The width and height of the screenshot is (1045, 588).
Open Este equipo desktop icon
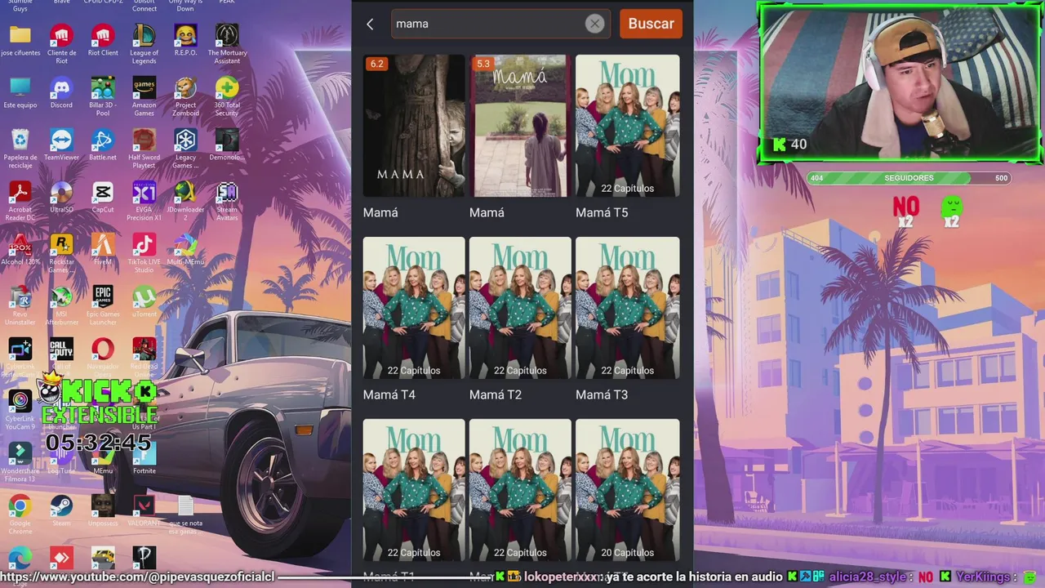click(20, 92)
